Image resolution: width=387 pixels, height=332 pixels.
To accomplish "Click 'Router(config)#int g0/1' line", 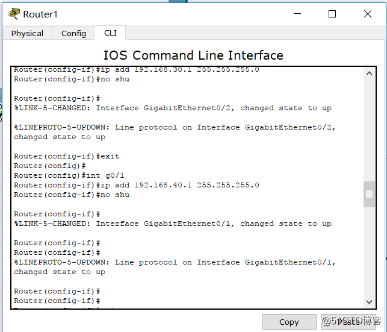I will [x=69, y=175].
